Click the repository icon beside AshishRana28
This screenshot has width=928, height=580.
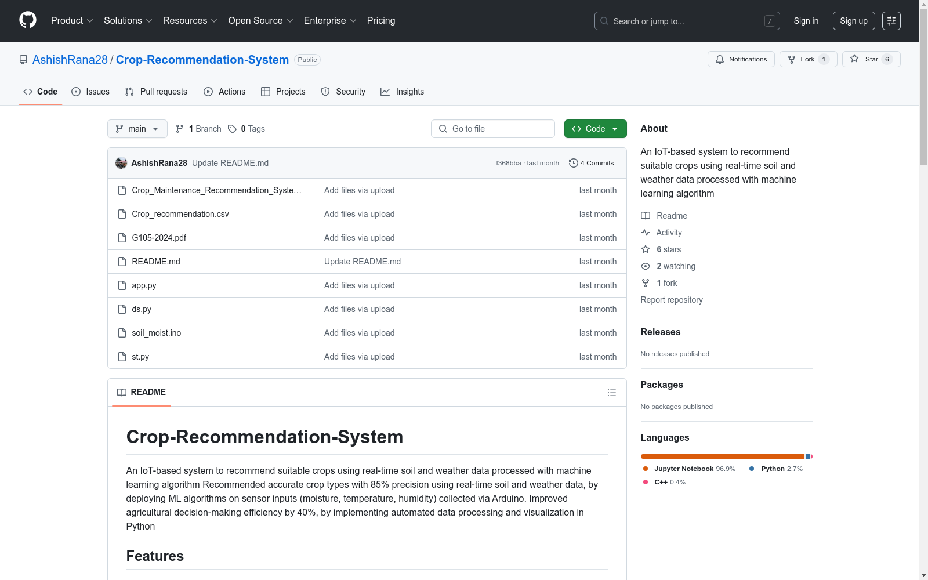coord(23,60)
